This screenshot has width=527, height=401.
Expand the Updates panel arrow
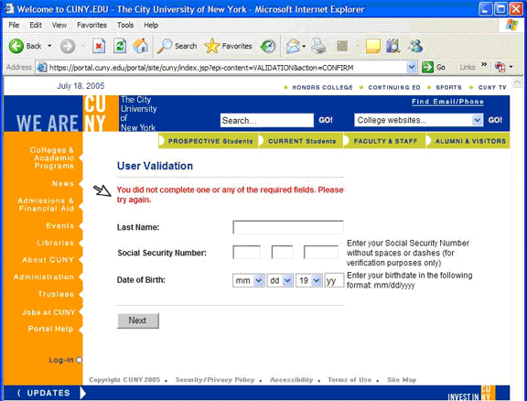[x=83, y=393]
